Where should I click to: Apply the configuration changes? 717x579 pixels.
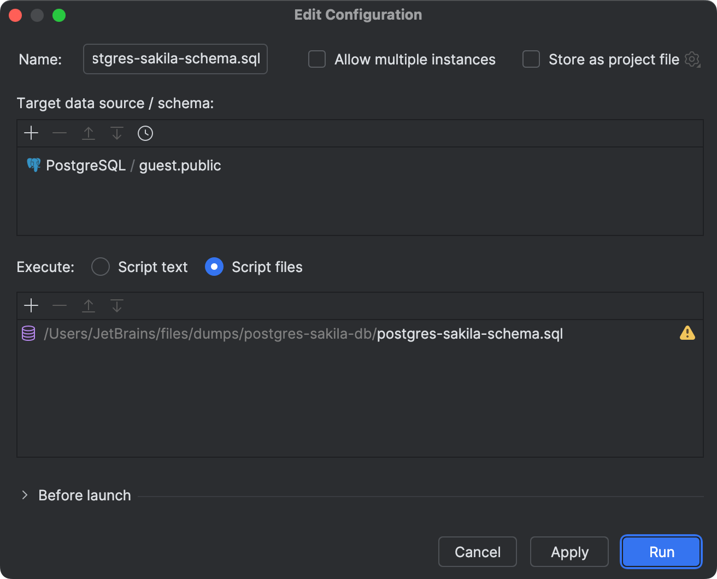(569, 552)
